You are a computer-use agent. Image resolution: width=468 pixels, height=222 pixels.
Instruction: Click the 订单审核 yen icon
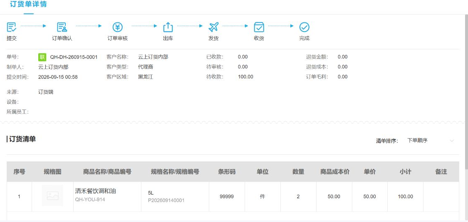pos(118,27)
